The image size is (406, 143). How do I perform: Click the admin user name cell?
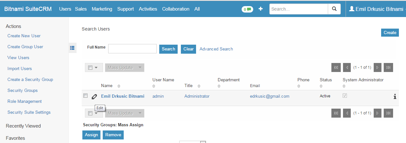(x=158, y=96)
